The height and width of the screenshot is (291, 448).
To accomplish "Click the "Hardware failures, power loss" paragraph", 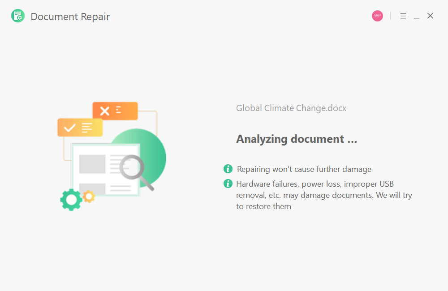I will click(x=324, y=195).
